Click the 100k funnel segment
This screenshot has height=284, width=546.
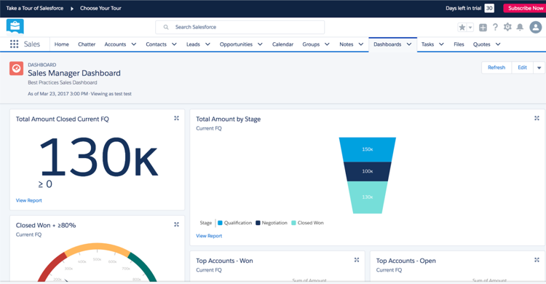368,171
